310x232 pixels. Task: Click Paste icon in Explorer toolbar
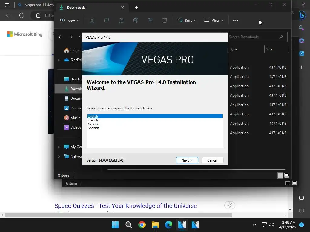click(121, 20)
